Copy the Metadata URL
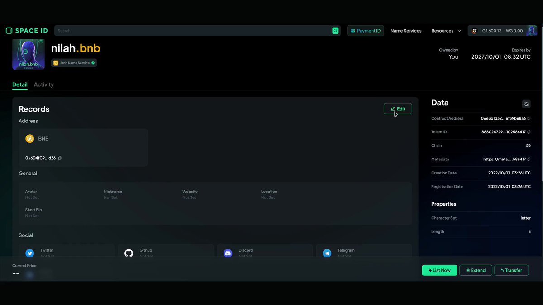This screenshot has height=305, width=543. coord(529,159)
